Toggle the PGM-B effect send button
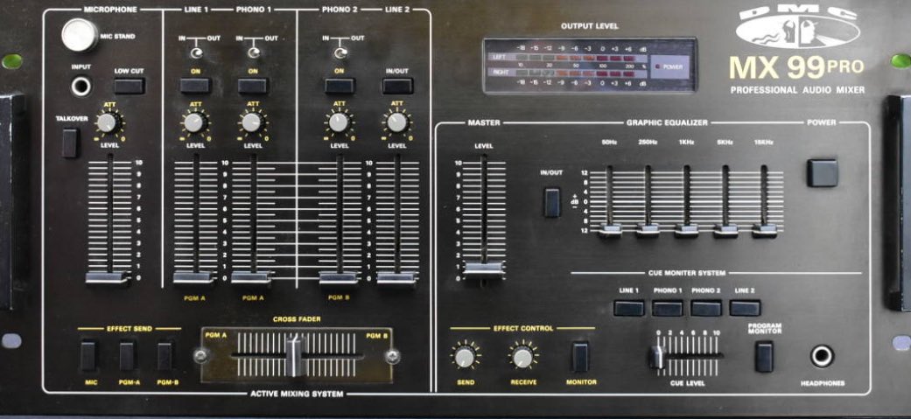Viewport: 911px width, 419px height. click(165, 356)
